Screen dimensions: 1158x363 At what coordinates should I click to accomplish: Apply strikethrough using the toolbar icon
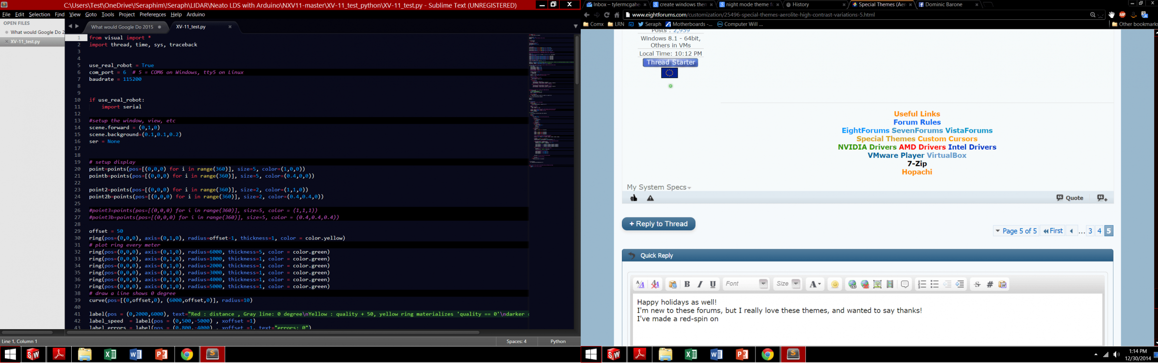click(977, 285)
